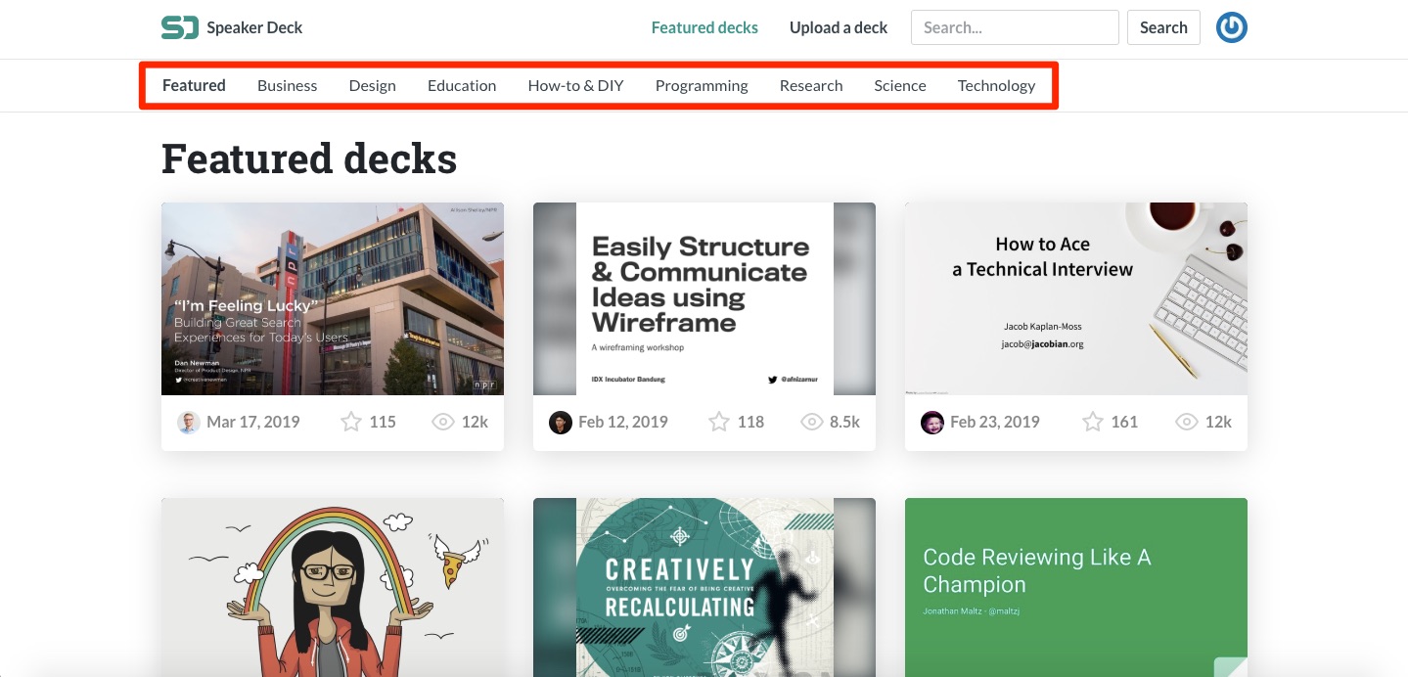
Task: Click the Speaker Deck logo icon
Action: [x=180, y=27]
